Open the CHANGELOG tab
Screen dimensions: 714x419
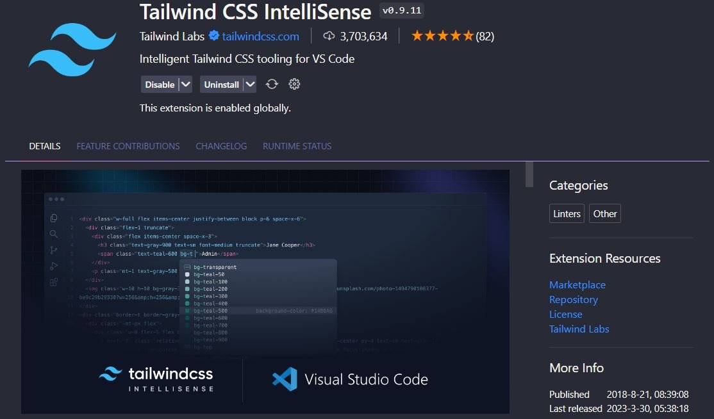click(221, 146)
